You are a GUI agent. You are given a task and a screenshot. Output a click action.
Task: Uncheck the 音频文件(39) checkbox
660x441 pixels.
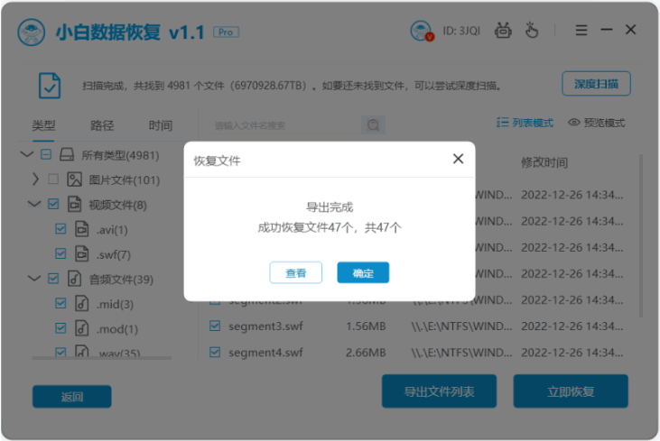53,279
